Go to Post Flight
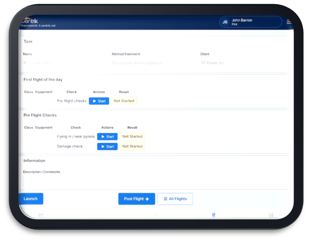Image resolution: width=309 pixels, height=240 pixels. pyautogui.click(x=137, y=199)
